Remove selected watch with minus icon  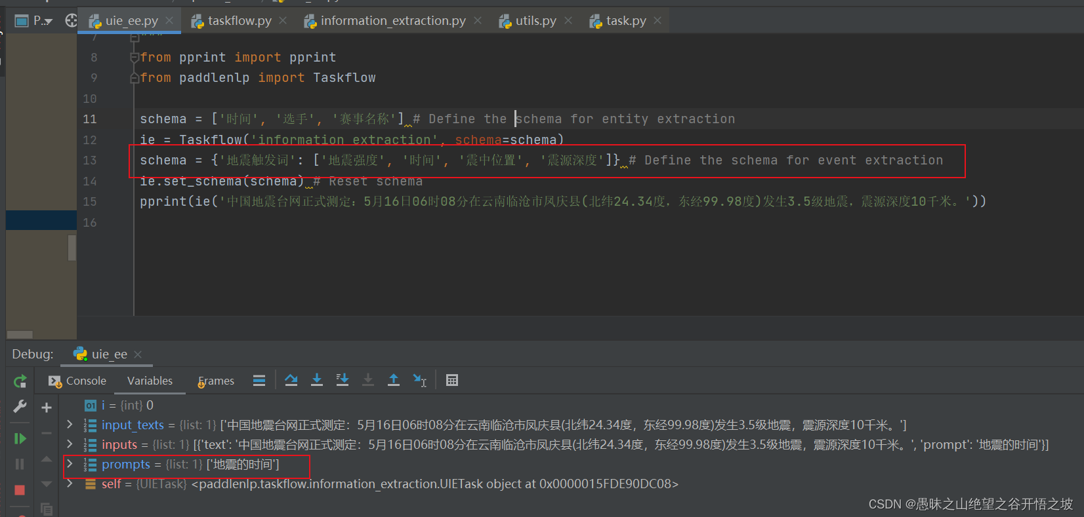47,433
